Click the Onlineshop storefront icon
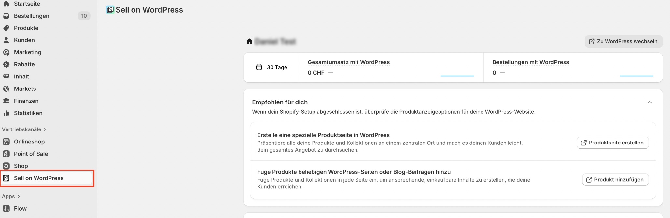 point(6,142)
